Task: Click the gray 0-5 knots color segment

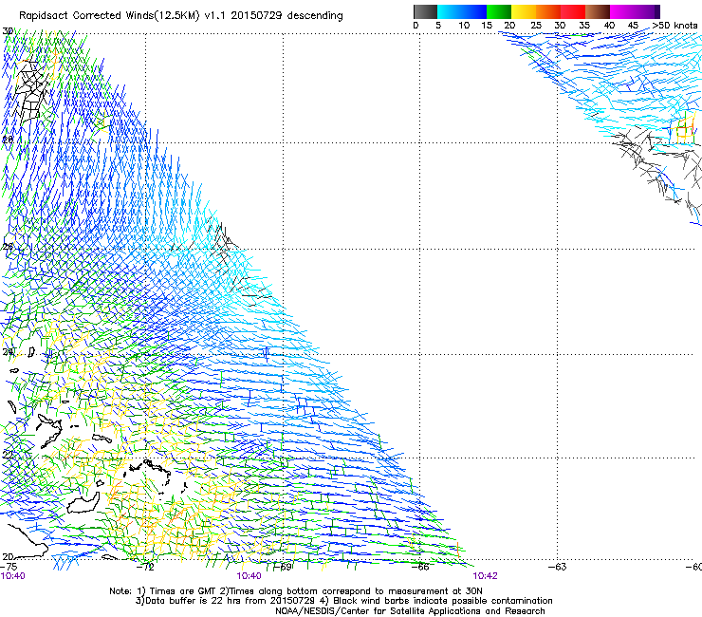Action: coord(425,11)
